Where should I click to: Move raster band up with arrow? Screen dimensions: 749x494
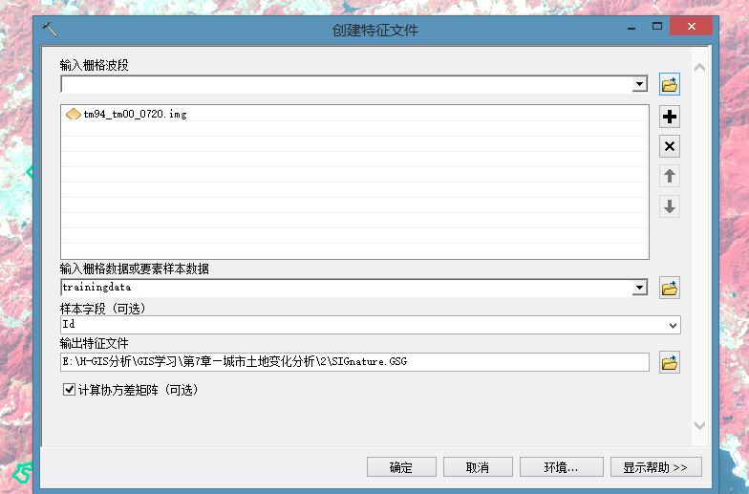(669, 176)
